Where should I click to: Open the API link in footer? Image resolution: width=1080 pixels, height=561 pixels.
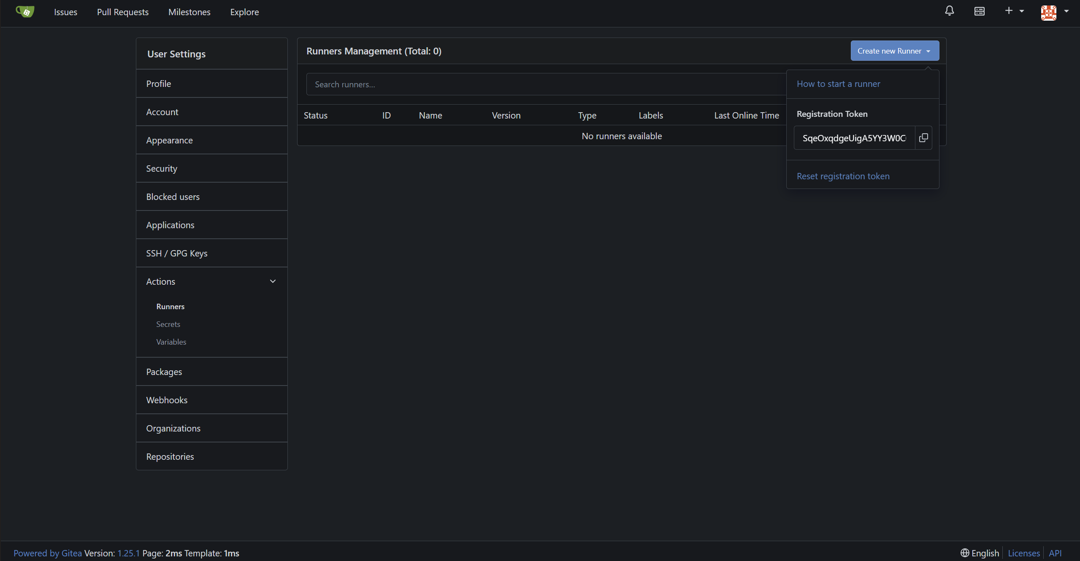coord(1055,553)
